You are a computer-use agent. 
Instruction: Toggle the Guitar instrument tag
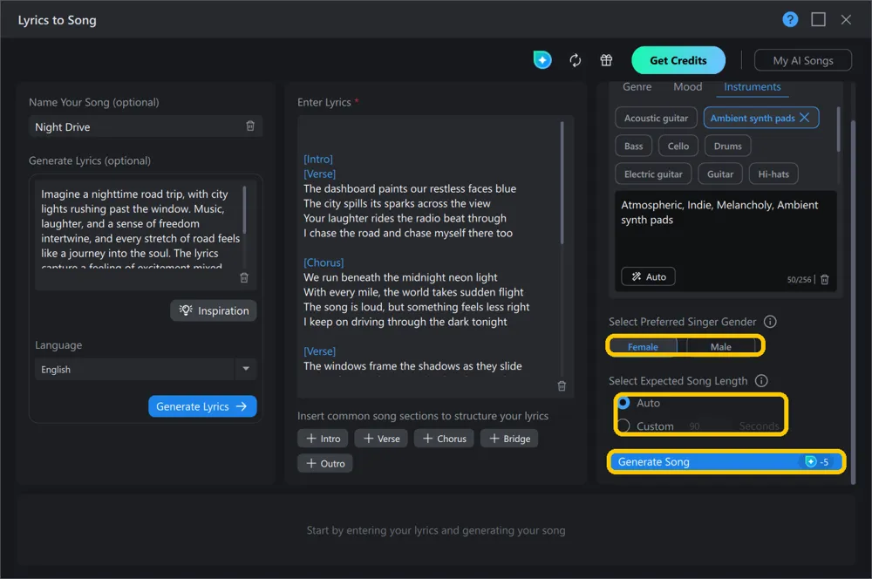pyautogui.click(x=720, y=174)
